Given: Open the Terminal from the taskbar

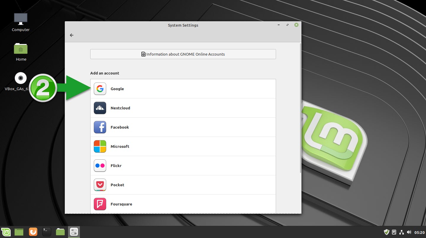Looking at the screenshot, I should click(47, 232).
